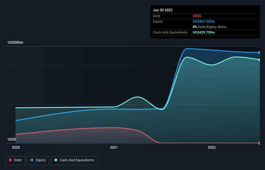Click the red Debt end-point marker
The image size is (265, 170).
[260, 143]
